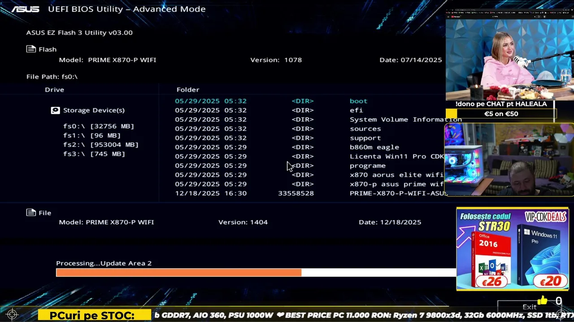
Task: Select drive fs2:\ [953004 MB]
Action: (x=101, y=144)
